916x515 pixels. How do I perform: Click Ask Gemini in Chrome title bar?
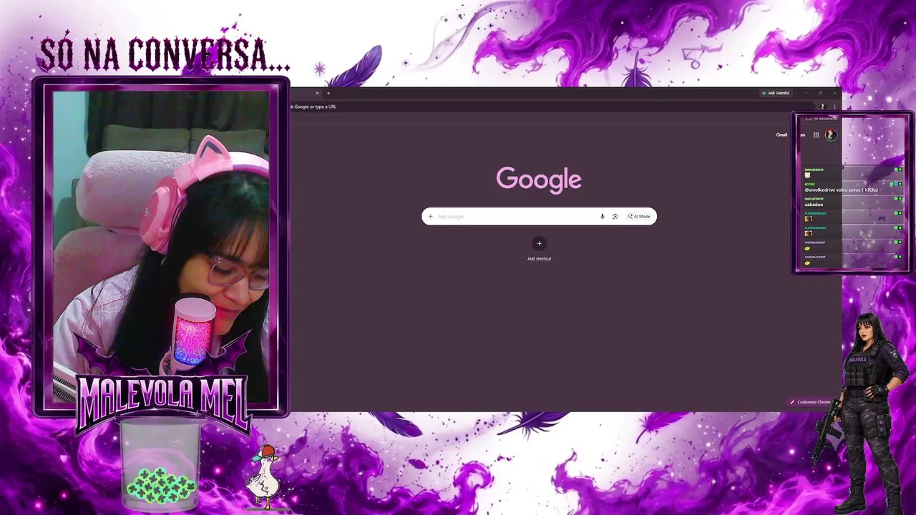pyautogui.click(x=776, y=93)
